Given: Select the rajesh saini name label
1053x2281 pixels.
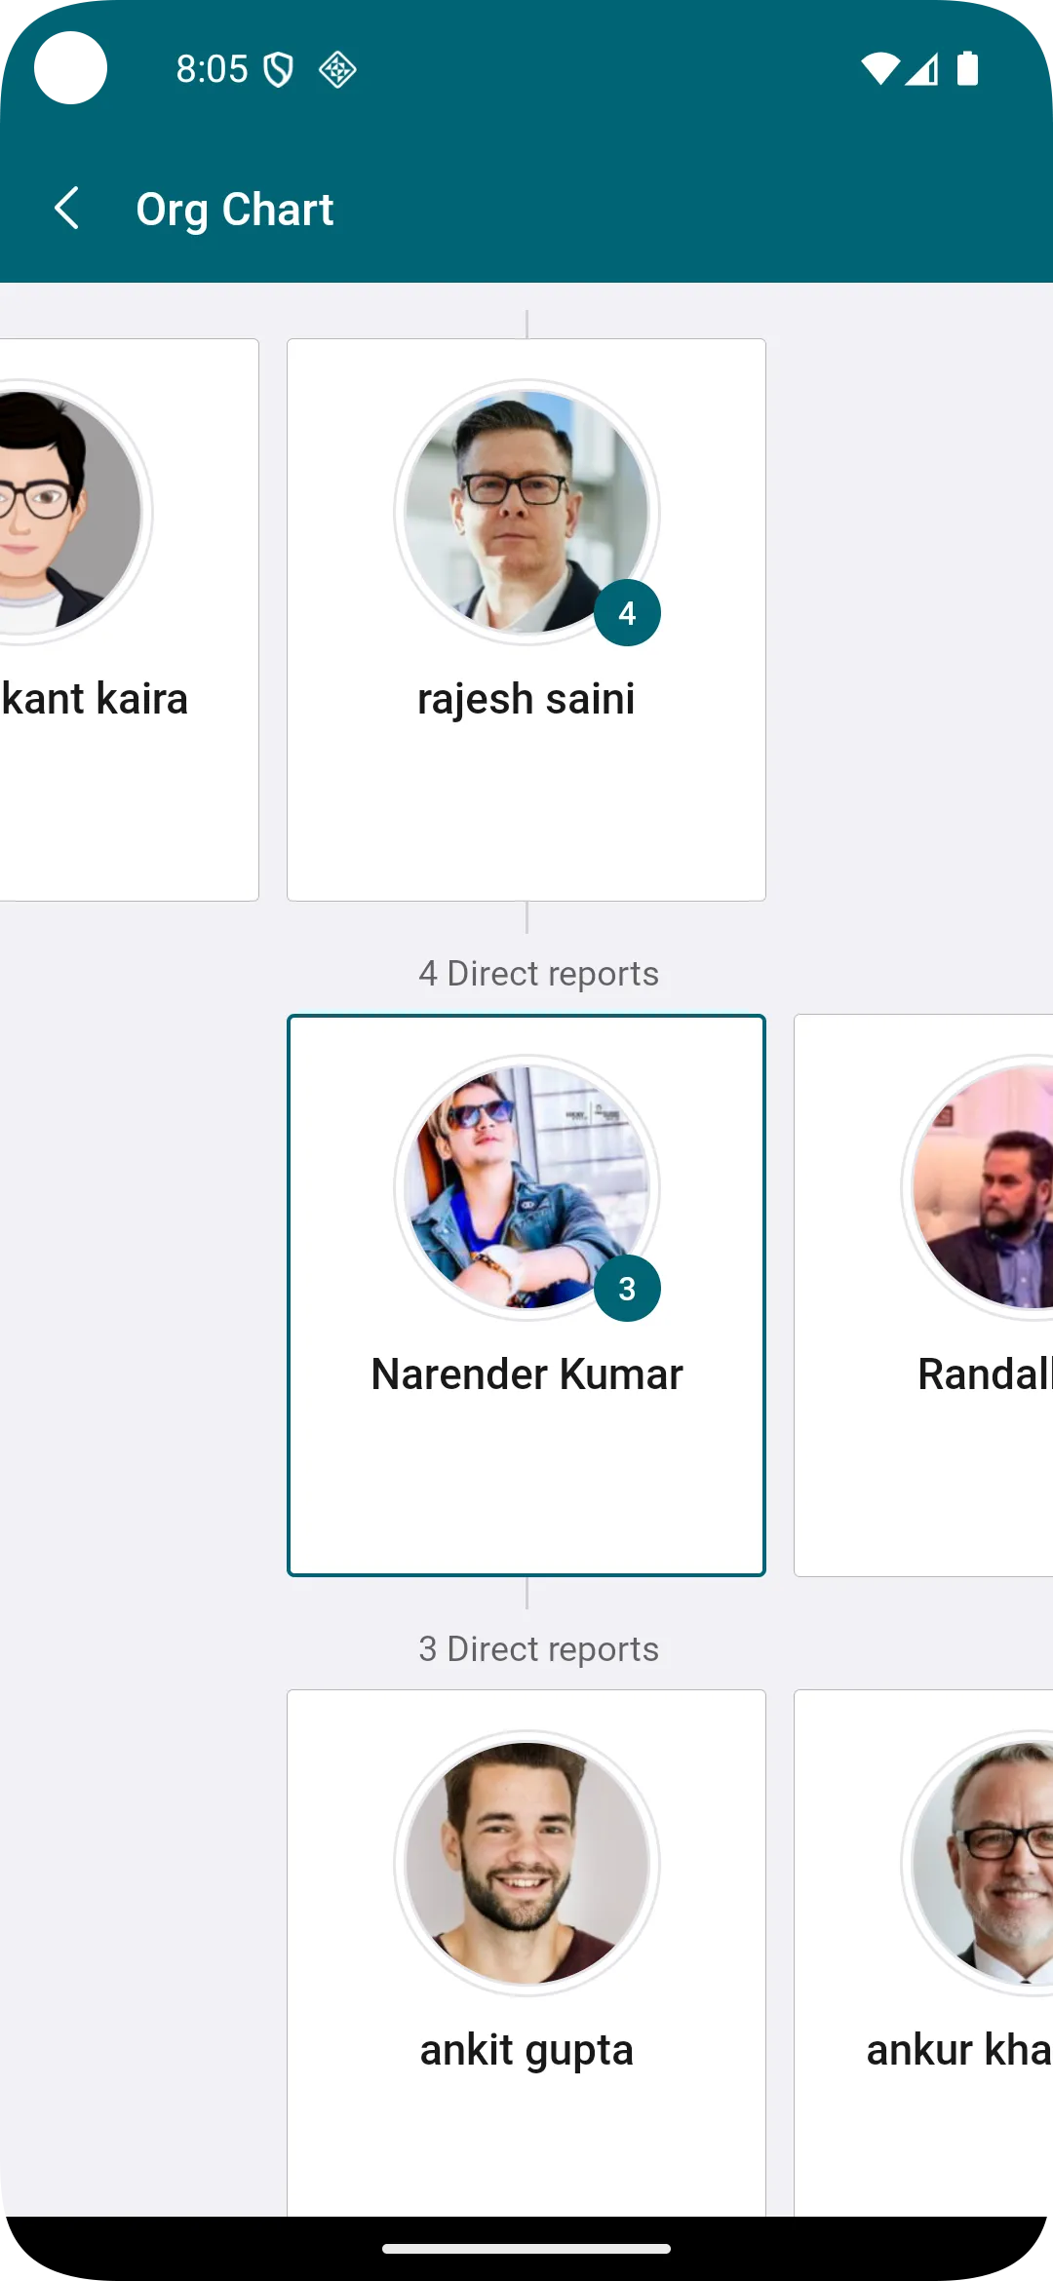Looking at the screenshot, I should [x=526, y=699].
